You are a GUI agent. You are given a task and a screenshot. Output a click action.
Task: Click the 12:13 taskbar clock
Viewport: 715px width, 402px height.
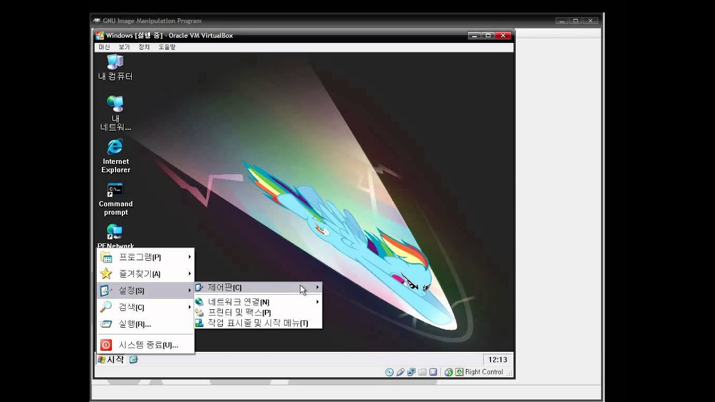coord(498,360)
